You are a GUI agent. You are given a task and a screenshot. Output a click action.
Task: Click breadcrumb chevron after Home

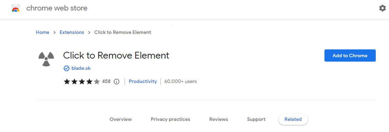[x=55, y=32]
